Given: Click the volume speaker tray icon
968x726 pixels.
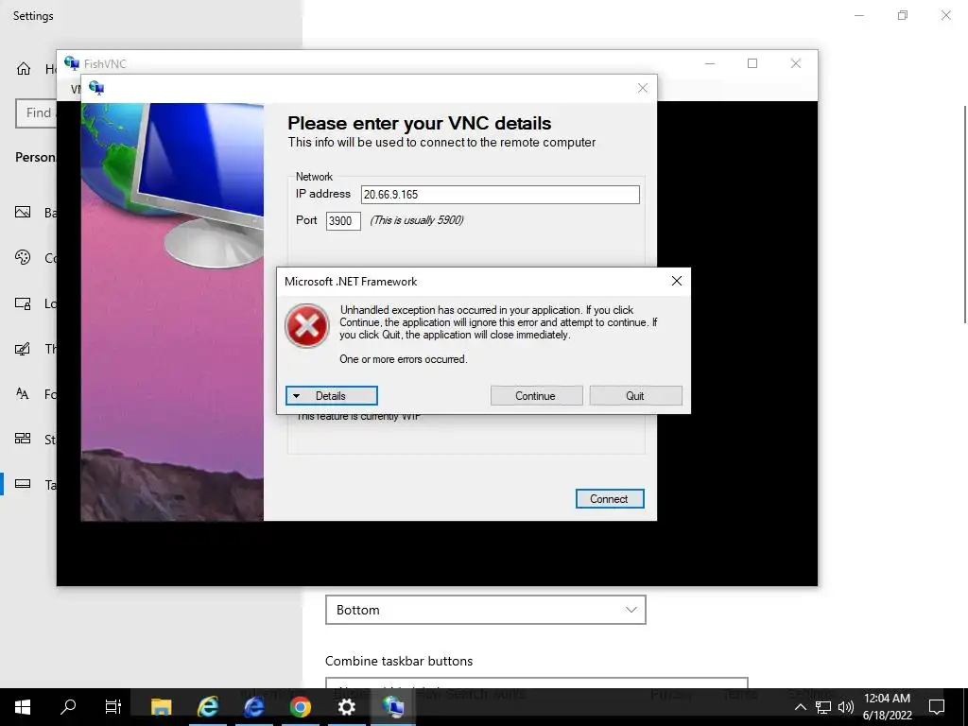Looking at the screenshot, I should point(846,707).
